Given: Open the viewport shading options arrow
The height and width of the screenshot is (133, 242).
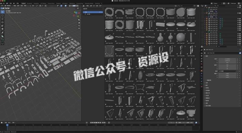Looking at the screenshot, I should [x=79, y=6].
